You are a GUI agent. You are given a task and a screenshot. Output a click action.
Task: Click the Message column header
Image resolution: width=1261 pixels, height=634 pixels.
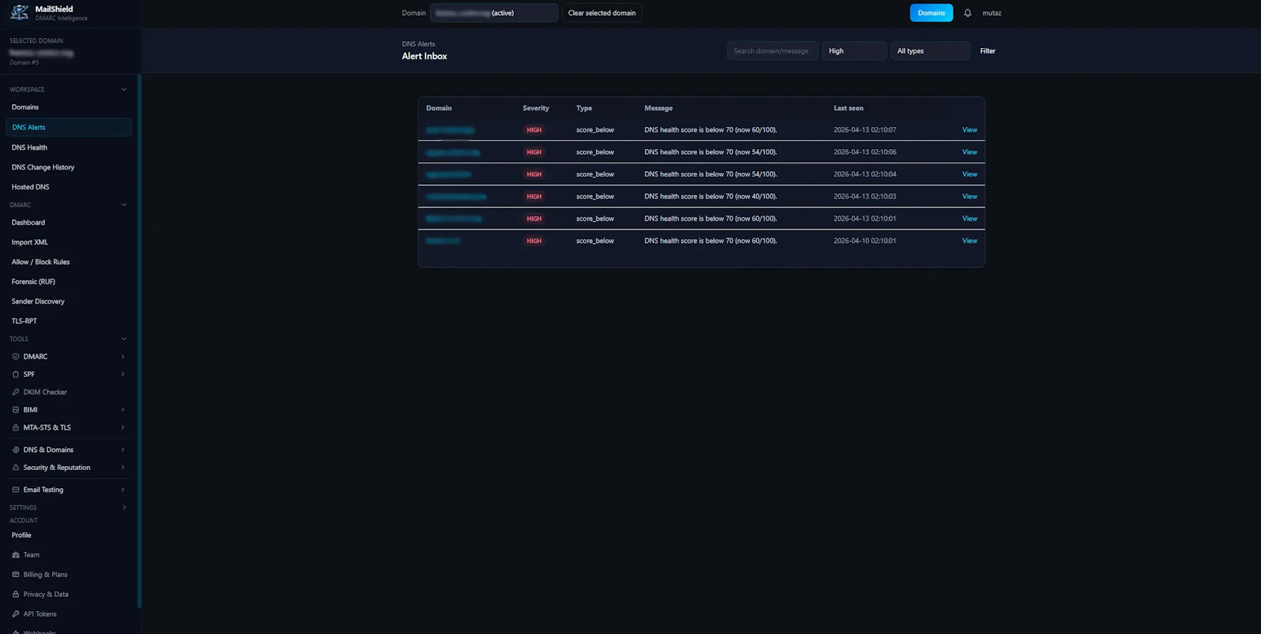[x=659, y=108]
